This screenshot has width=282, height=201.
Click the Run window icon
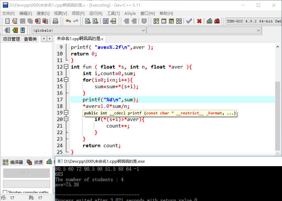tap(164, 21)
